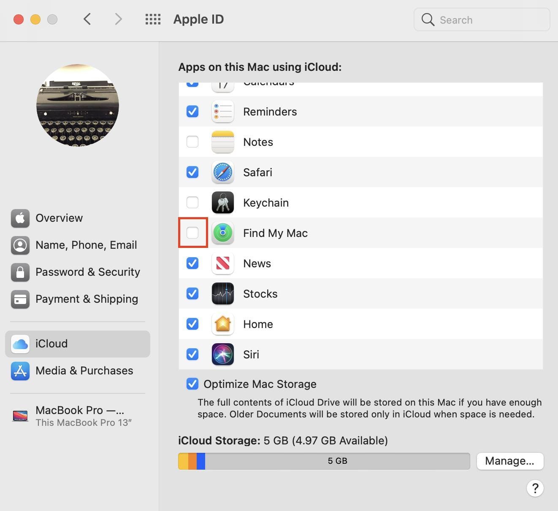
Task: Click the Keychain keys icon
Action: pos(223,203)
